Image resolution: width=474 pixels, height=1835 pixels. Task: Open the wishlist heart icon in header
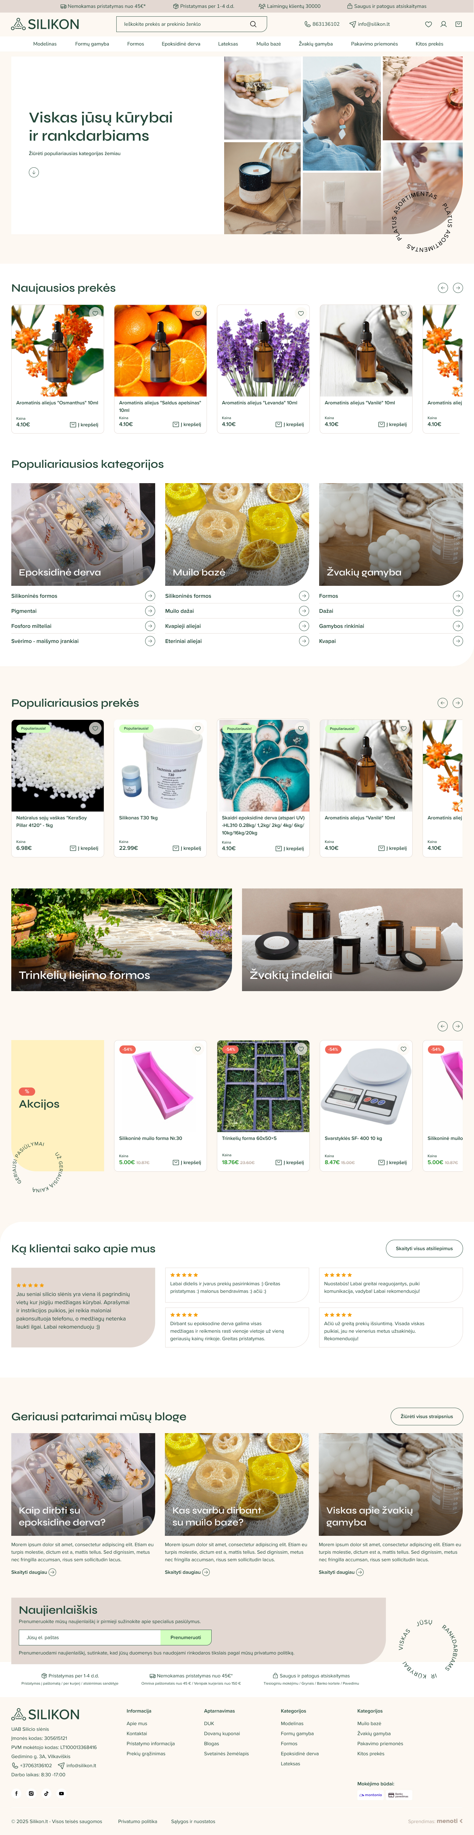pyautogui.click(x=429, y=24)
